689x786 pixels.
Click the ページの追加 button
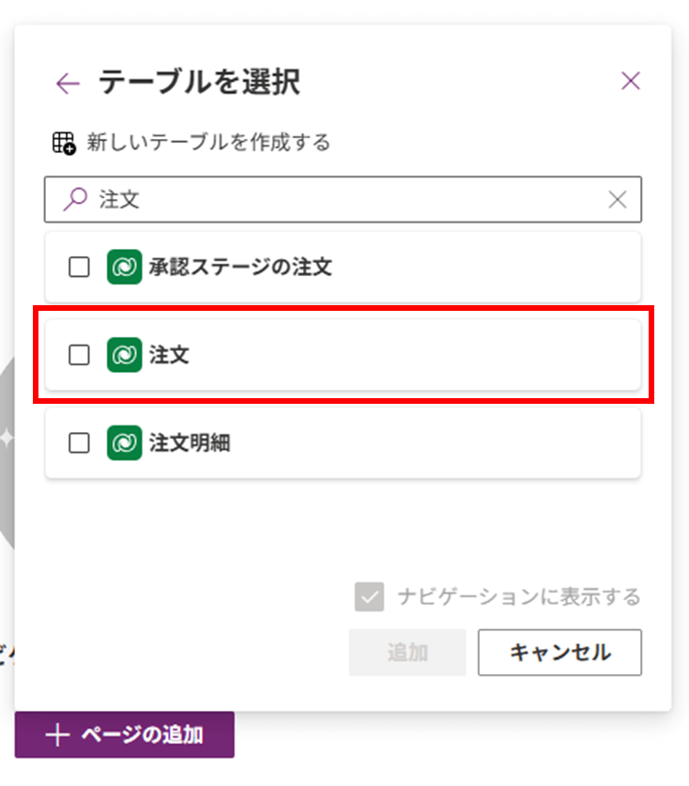click(124, 735)
